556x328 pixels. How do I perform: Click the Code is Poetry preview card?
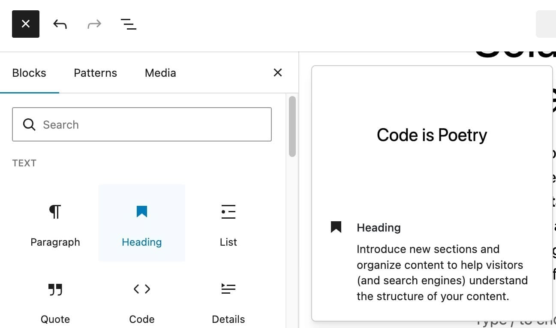432,135
